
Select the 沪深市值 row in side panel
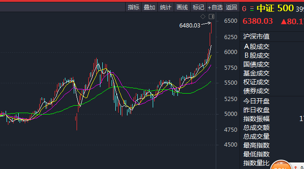pyautogui.click(x=272, y=36)
